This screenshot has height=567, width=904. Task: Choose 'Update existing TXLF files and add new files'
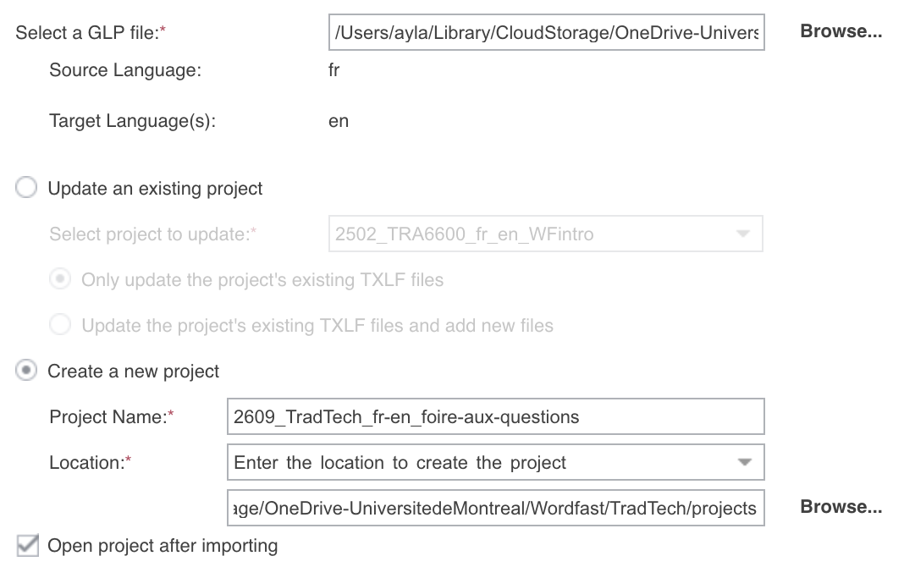[60, 324]
